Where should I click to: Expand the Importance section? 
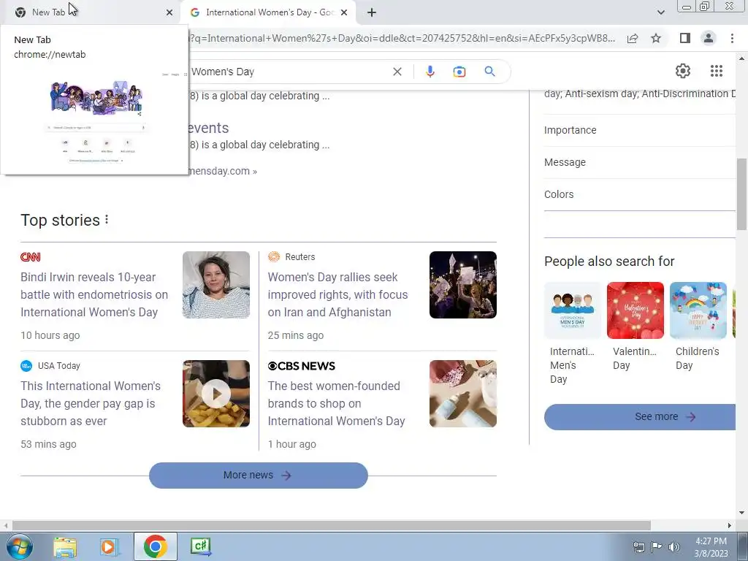click(x=639, y=130)
